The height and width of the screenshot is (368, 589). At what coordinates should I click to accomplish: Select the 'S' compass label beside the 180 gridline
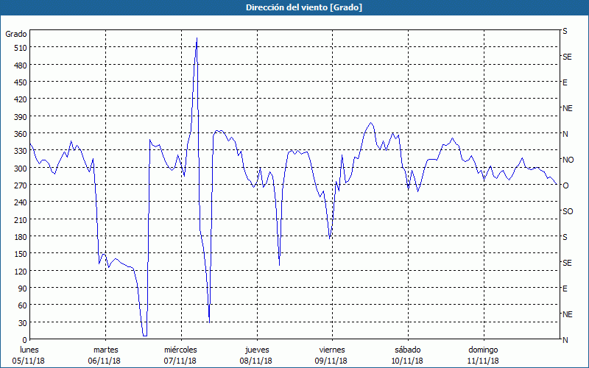click(565, 237)
